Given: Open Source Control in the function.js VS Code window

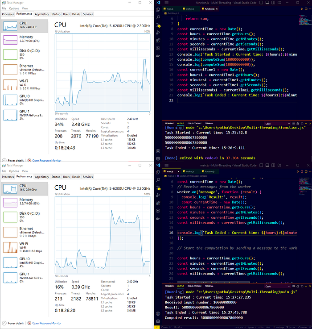Looking at the screenshot, I should [x=158, y=25].
